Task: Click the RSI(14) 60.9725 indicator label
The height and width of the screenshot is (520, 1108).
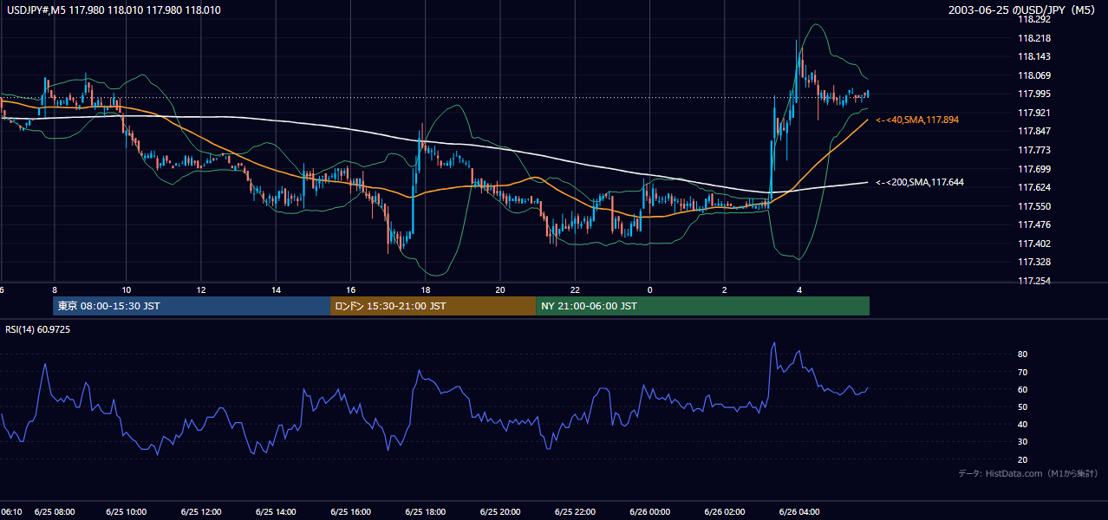Action: pos(38,329)
